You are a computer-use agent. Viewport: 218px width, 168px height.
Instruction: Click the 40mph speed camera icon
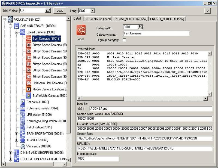pyautogui.click(x=29, y=57)
